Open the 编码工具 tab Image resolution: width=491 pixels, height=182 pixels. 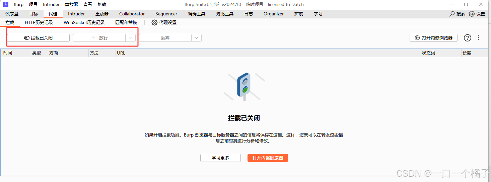[x=197, y=14]
